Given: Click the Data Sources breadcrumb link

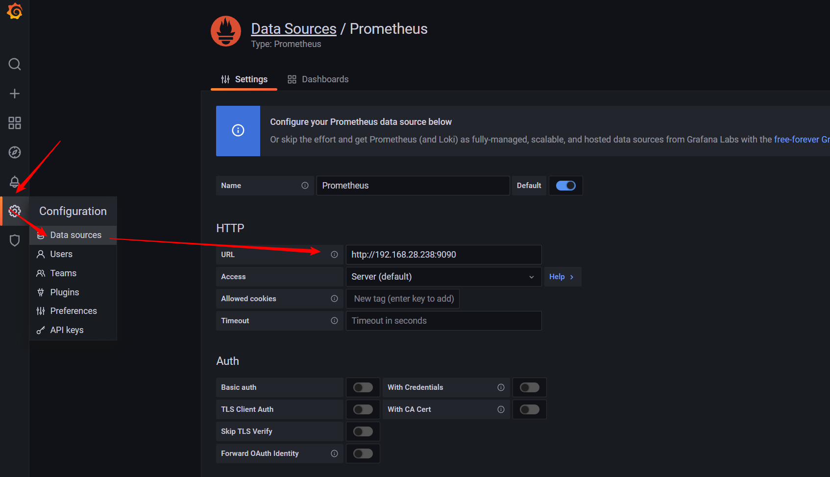Looking at the screenshot, I should (293, 29).
